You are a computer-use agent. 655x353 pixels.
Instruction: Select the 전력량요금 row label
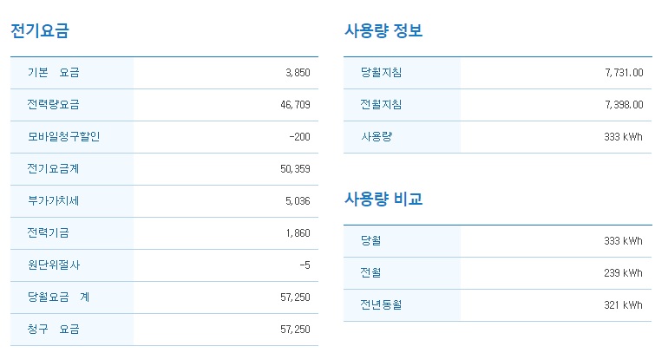pos(53,105)
